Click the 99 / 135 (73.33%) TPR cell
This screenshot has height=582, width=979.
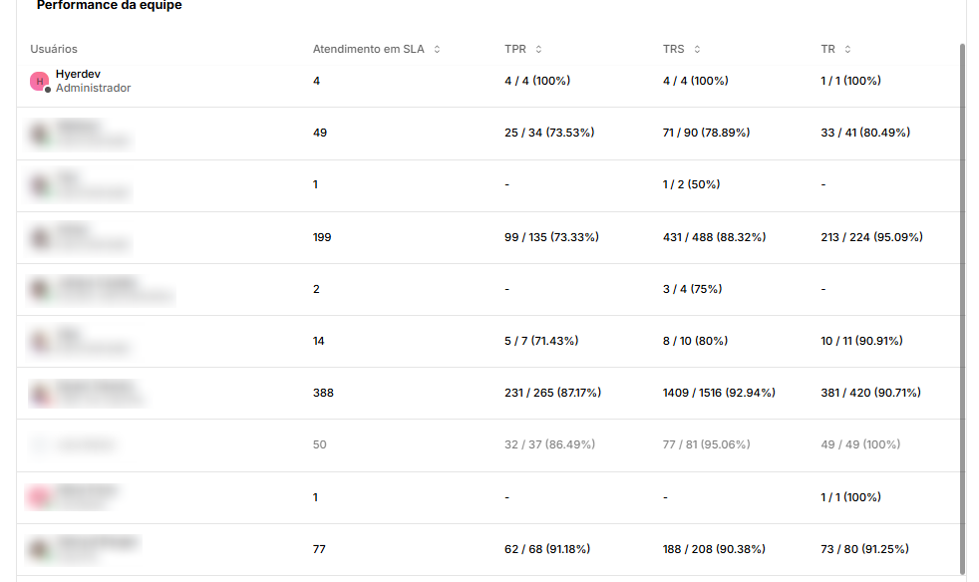[551, 237]
